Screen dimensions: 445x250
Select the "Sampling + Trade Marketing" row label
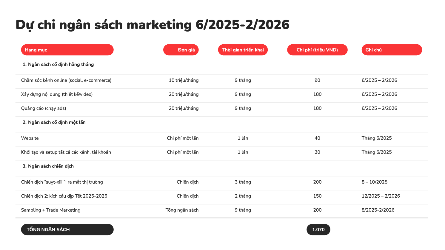(x=51, y=210)
